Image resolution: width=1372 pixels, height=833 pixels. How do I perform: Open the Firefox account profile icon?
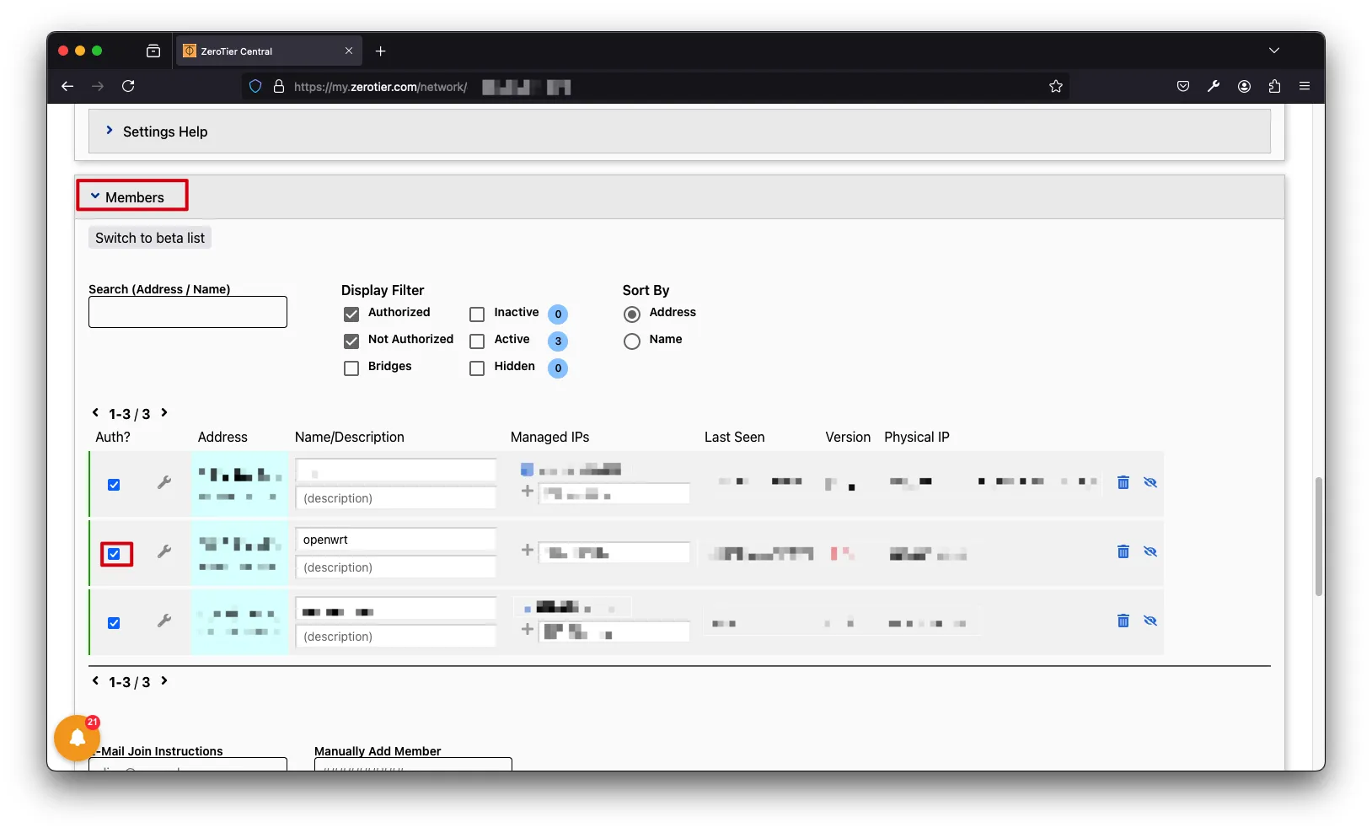[x=1244, y=87]
